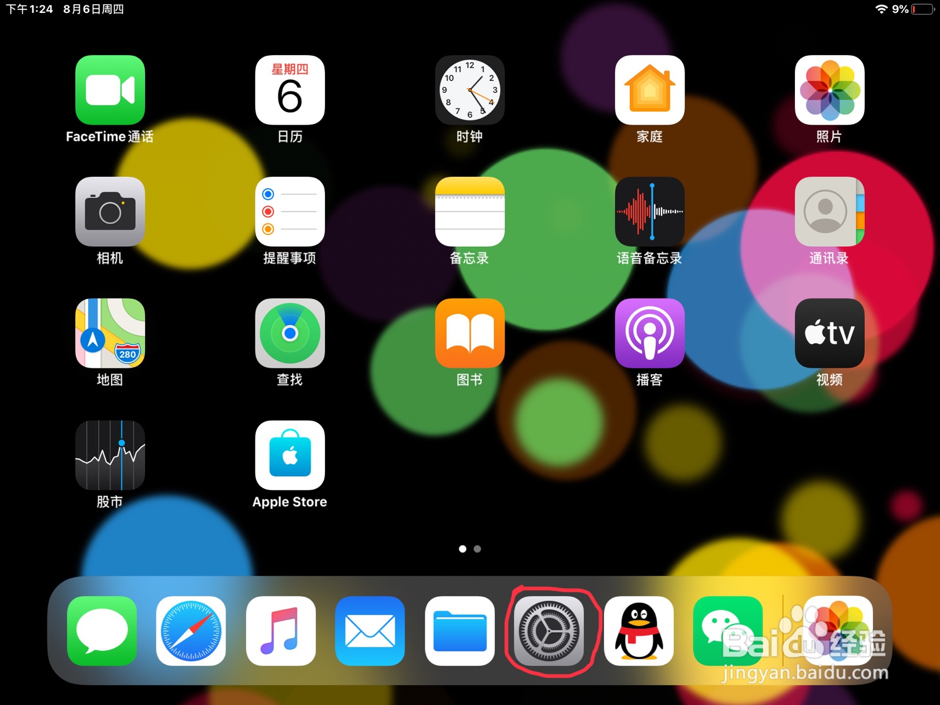This screenshot has height=705, width=940.
Task: Open Messages in the dock
Action: [x=102, y=631]
